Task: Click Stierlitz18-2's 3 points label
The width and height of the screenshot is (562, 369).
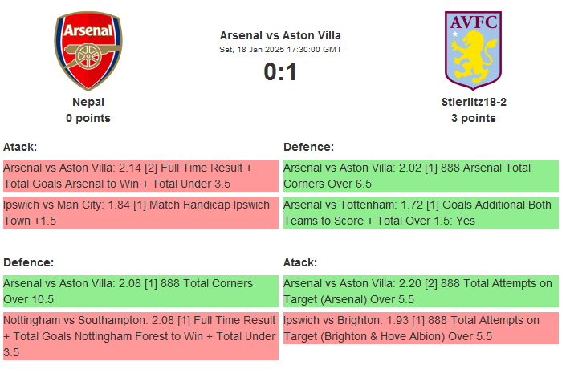Action: coord(473,118)
